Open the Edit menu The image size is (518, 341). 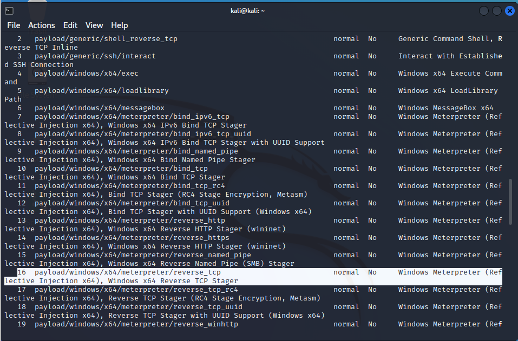pyautogui.click(x=70, y=25)
